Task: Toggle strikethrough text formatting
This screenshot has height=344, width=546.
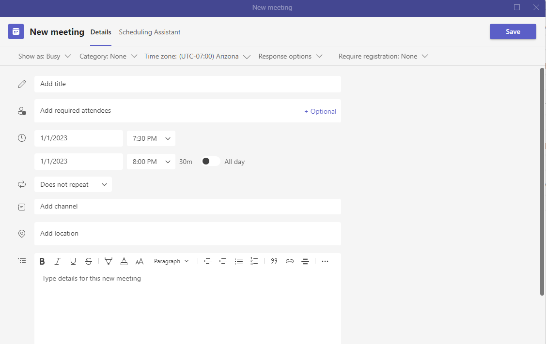Action: 88,261
